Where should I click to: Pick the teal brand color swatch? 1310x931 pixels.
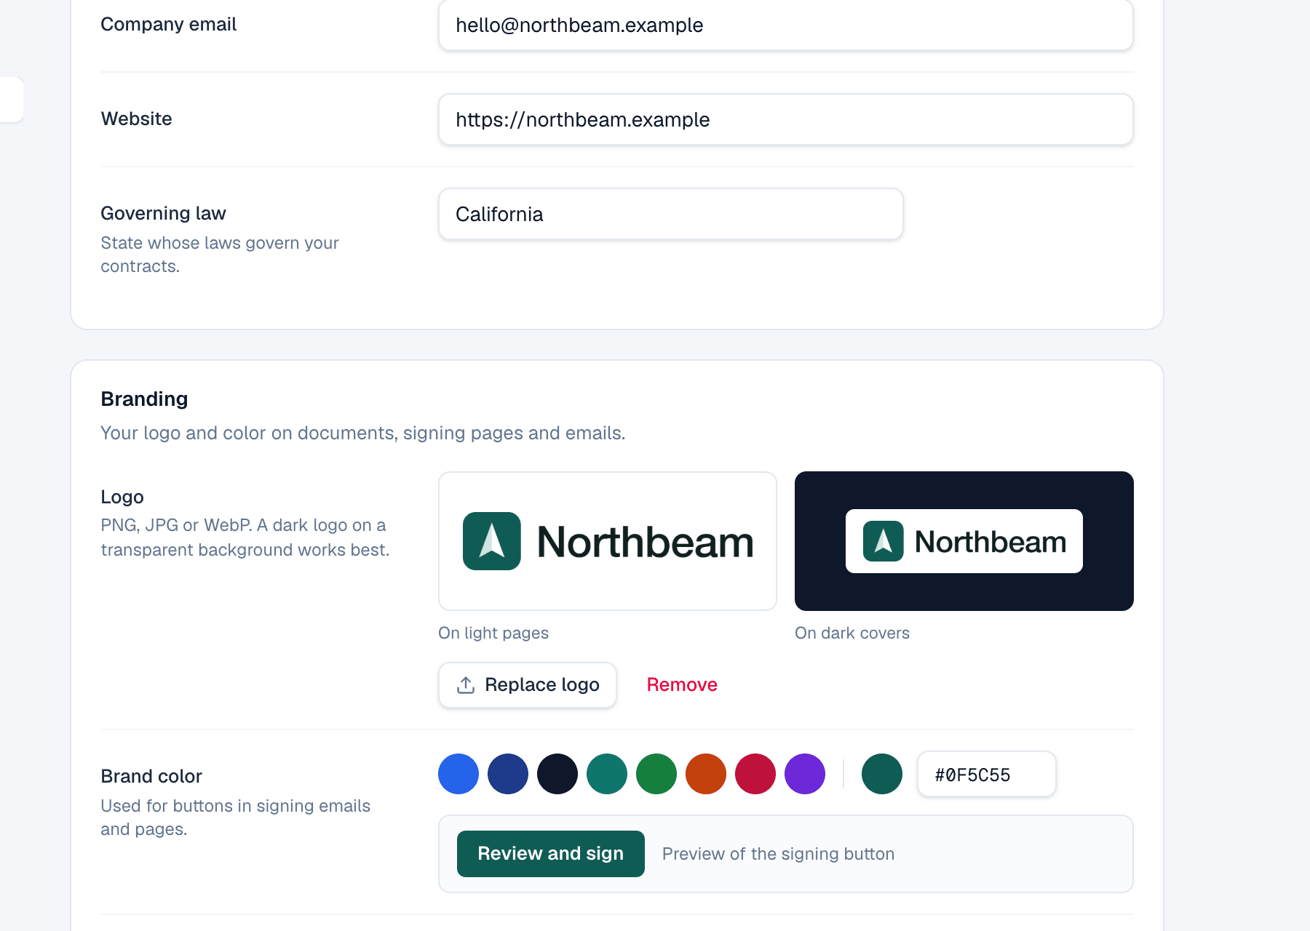tap(607, 774)
